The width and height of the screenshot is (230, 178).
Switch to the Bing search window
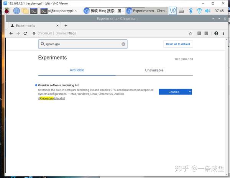(x=104, y=11)
